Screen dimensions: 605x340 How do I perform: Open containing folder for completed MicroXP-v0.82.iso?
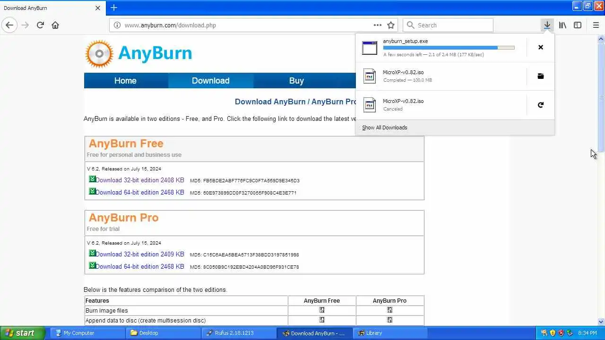541,76
